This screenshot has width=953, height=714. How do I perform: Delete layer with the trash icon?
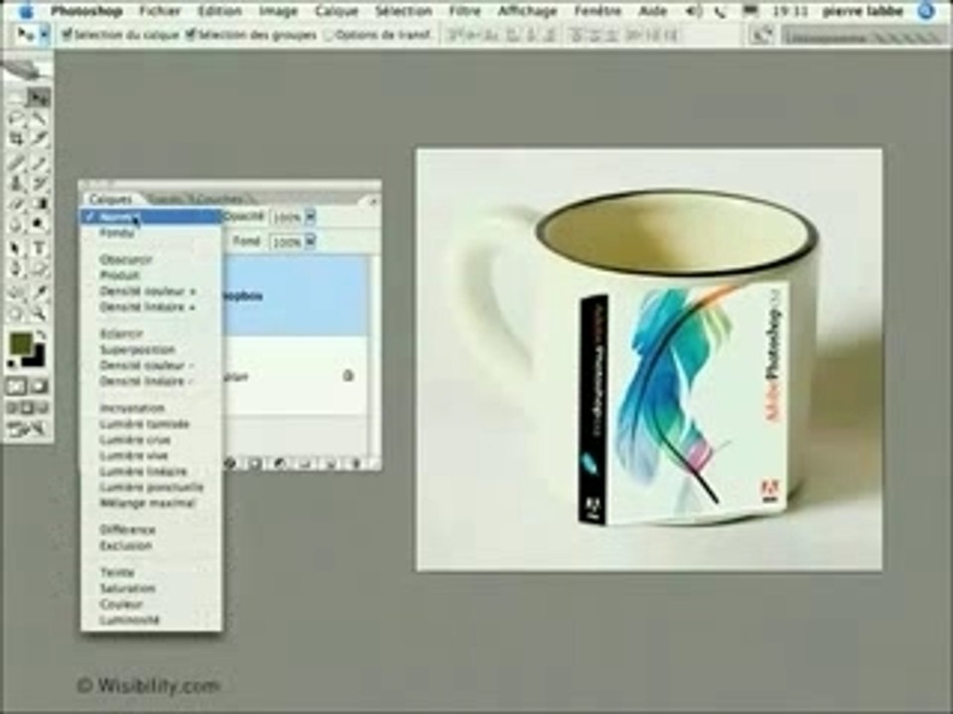pyautogui.click(x=356, y=464)
